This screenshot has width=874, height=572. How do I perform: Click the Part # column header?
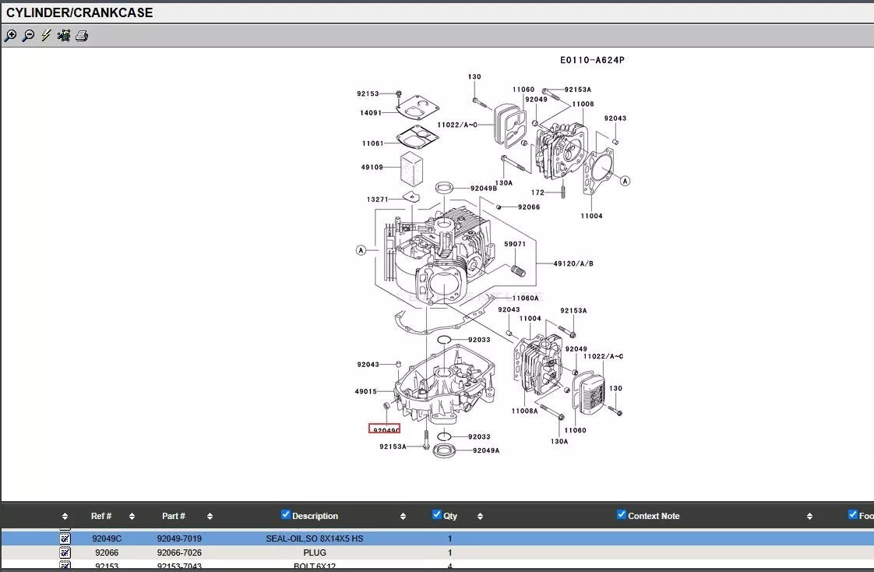(x=174, y=516)
